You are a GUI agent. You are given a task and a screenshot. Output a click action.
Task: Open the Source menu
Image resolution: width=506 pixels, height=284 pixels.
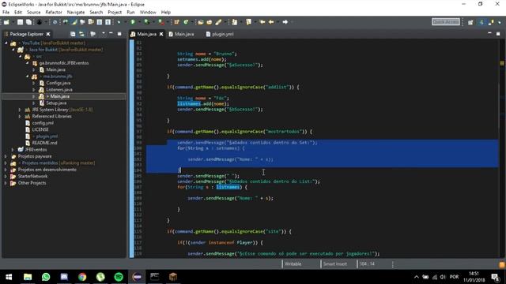(x=33, y=13)
